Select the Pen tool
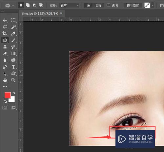The height and width of the screenshot is (152, 164). tap(5, 67)
